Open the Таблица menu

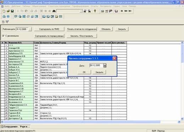point(26,6)
